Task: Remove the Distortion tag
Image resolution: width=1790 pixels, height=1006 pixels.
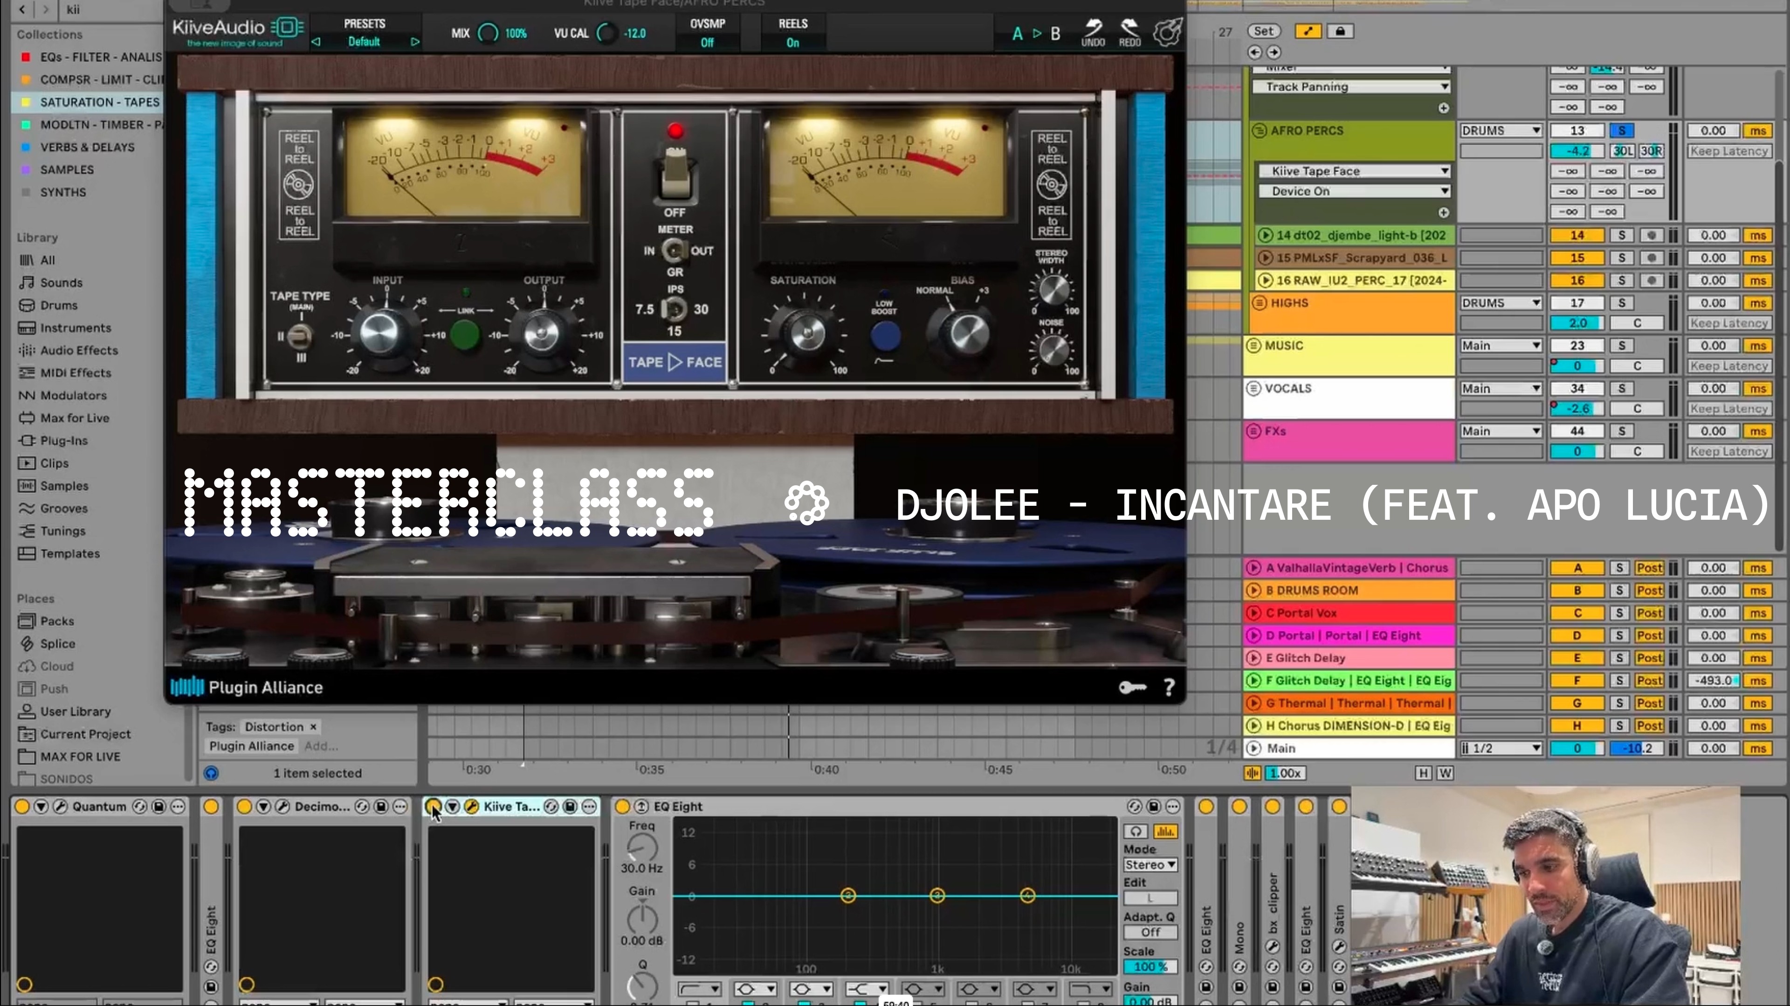Action: pyautogui.click(x=313, y=727)
